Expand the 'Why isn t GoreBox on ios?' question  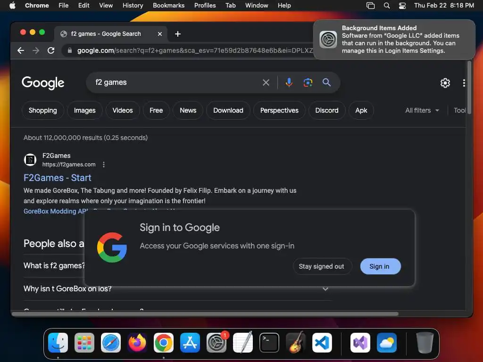pyautogui.click(x=177, y=289)
